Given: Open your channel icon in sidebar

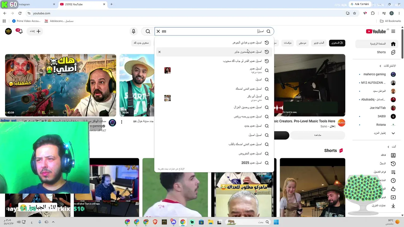Looking at the screenshot, I should (x=393, y=155).
